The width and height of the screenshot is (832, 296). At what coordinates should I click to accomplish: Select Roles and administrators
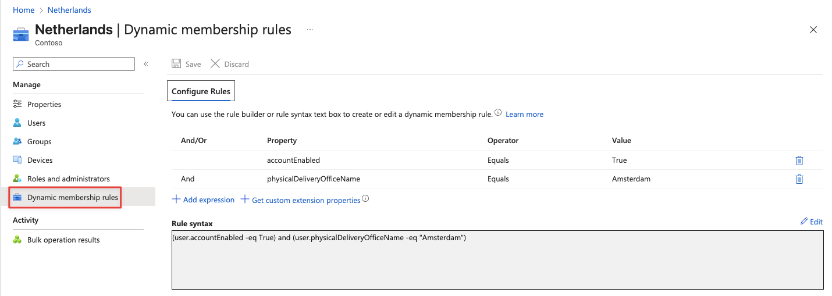(x=68, y=179)
